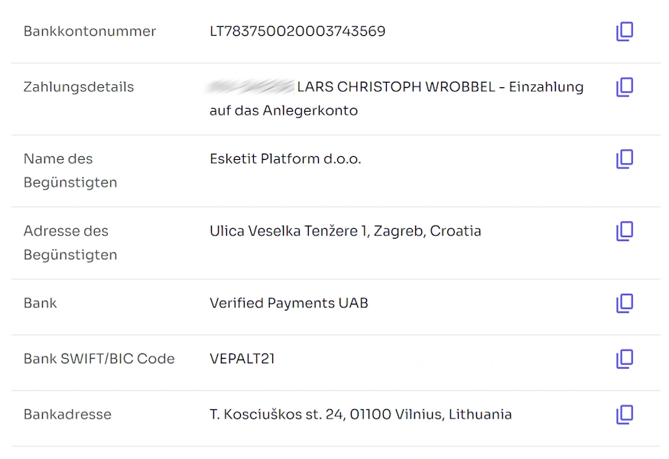This screenshot has height=459, width=669.
Task: Click the Adresse des Begünstigten label
Action: tap(70, 243)
